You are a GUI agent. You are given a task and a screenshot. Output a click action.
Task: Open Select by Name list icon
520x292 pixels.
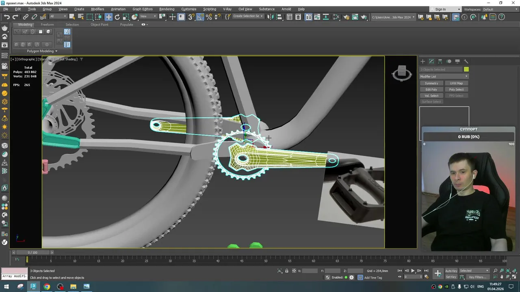click(x=81, y=17)
